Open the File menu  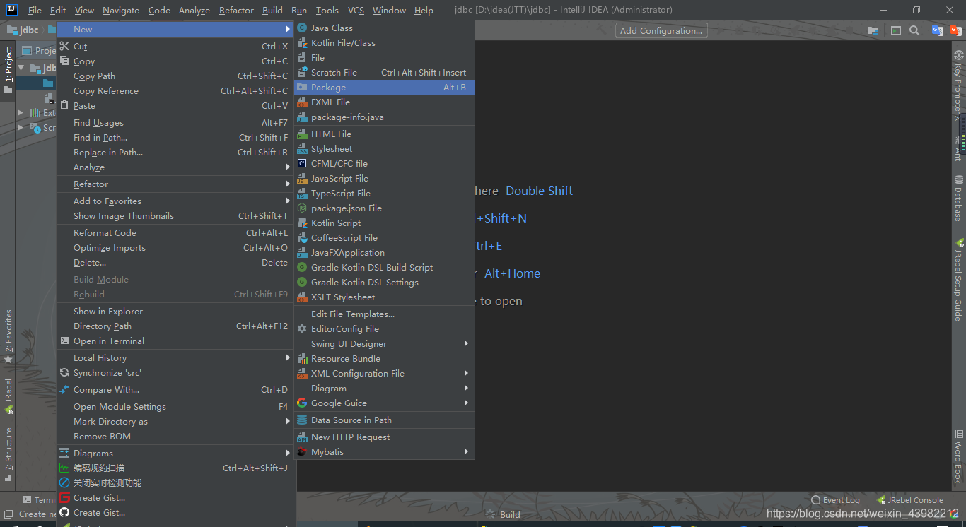(35, 10)
